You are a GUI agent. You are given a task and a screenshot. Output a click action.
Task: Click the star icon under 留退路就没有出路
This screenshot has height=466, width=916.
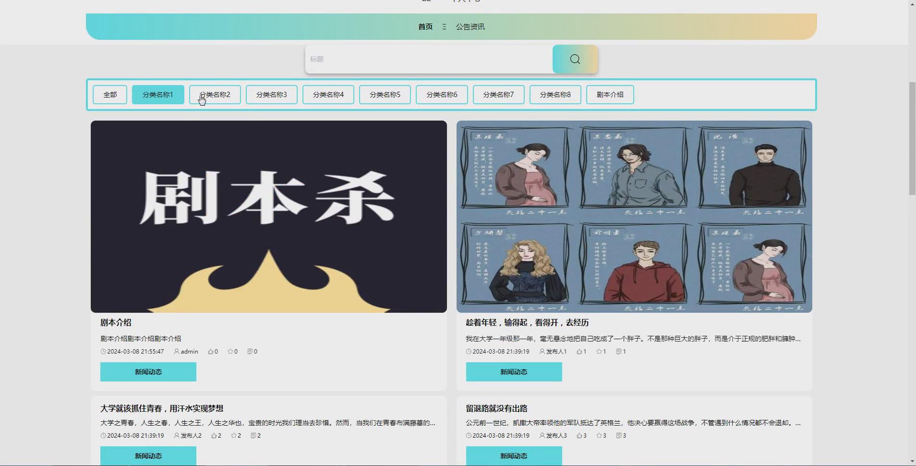point(600,435)
